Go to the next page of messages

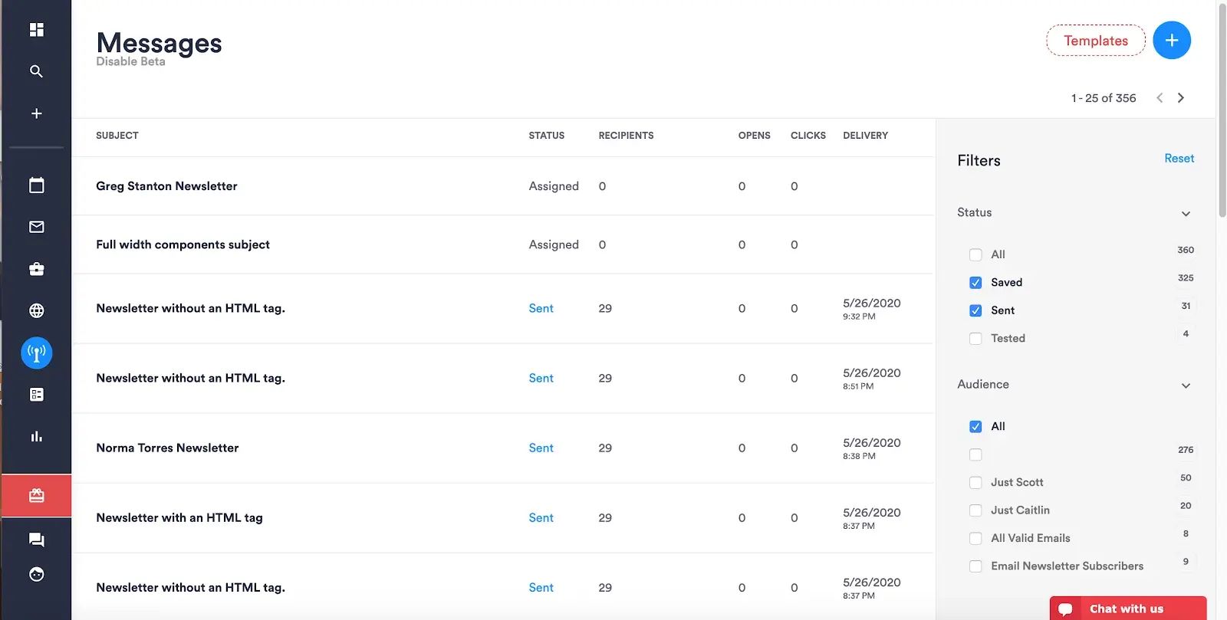[1181, 98]
